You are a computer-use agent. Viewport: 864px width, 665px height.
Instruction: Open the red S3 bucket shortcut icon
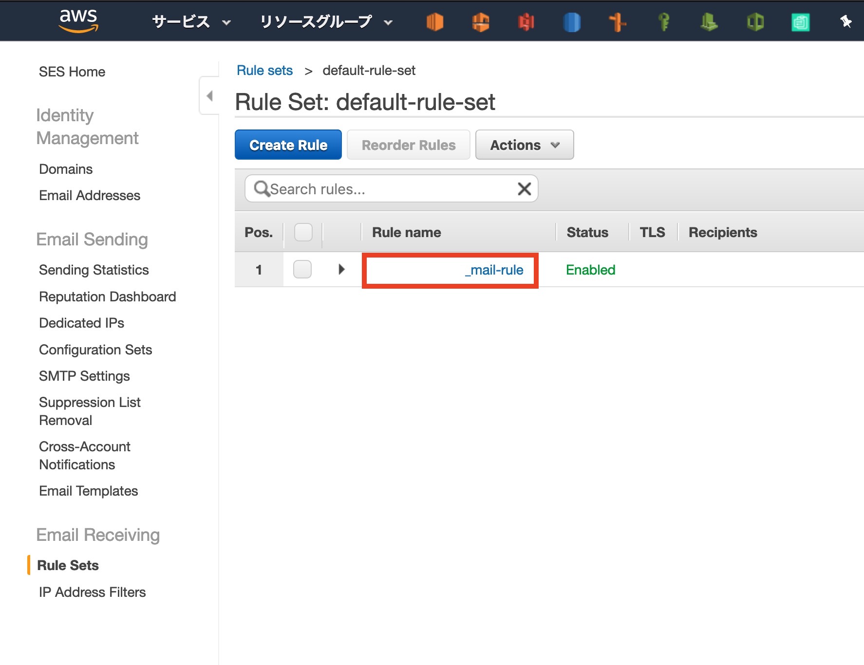point(526,22)
